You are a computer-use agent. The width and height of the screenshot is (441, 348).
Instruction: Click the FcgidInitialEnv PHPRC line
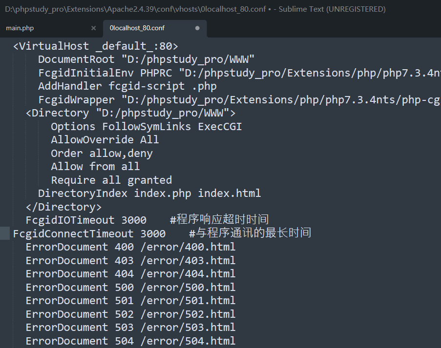tap(240, 73)
